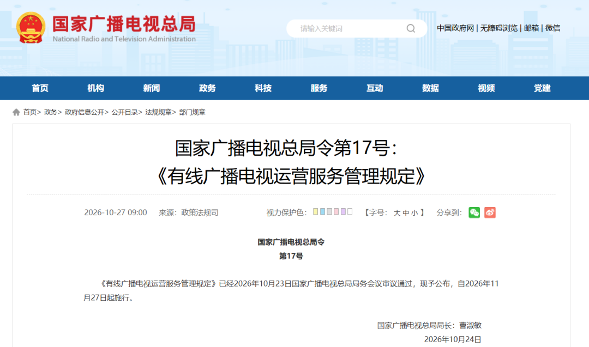The width and height of the screenshot is (589, 347).
Task: Click the source text 来源：政策法规司
Action: coord(189,212)
